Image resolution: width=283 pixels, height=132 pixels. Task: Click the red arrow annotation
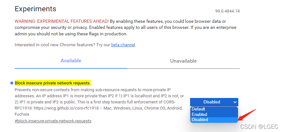point(247,115)
